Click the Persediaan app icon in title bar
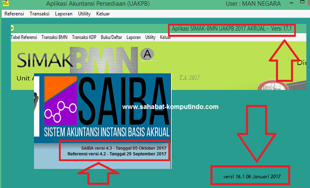 click(6, 3)
